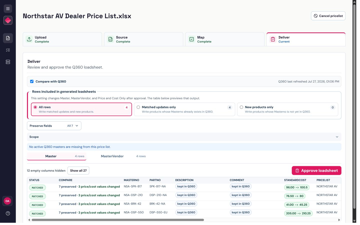Click part number SPK-817-NA
The image size is (360, 225).
click(x=157, y=186)
